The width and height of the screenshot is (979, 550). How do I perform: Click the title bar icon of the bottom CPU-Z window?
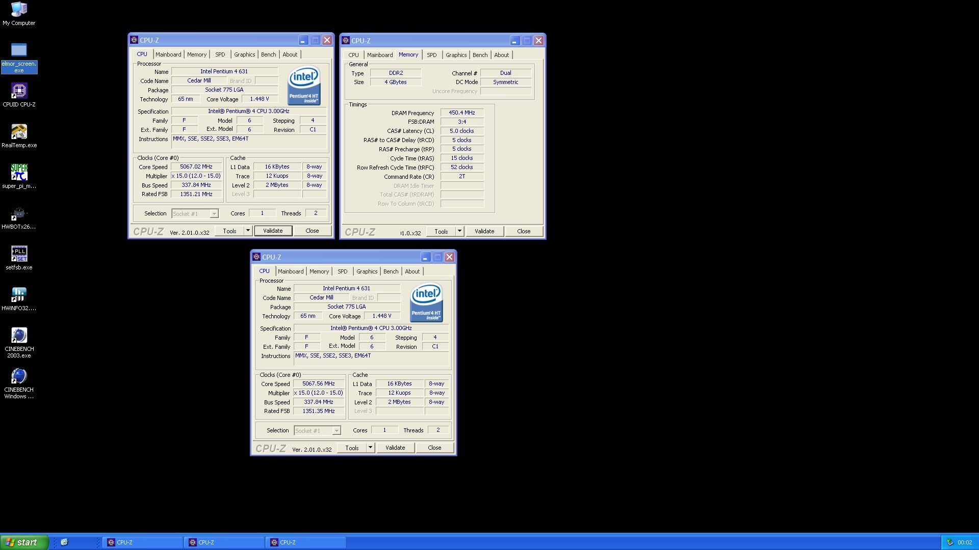[256, 257]
